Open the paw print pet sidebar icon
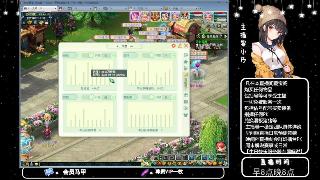320x180 pixels. (185, 68)
